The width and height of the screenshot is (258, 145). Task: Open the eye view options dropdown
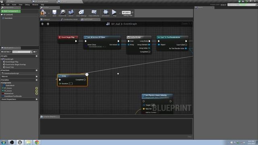[x=35, y=52]
